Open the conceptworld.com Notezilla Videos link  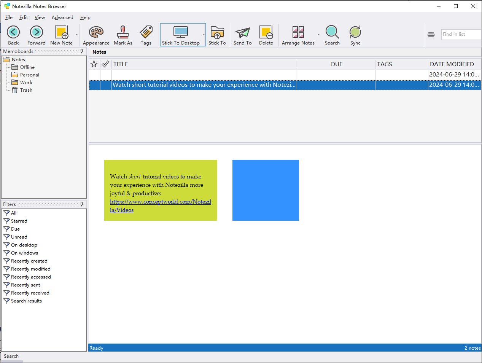click(160, 202)
